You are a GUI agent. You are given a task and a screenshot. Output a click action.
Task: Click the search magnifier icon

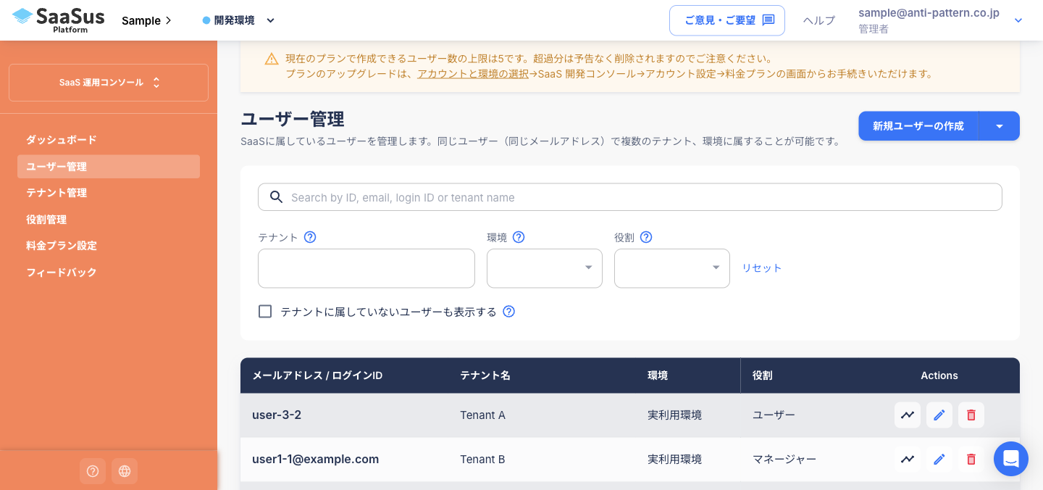coord(276,197)
